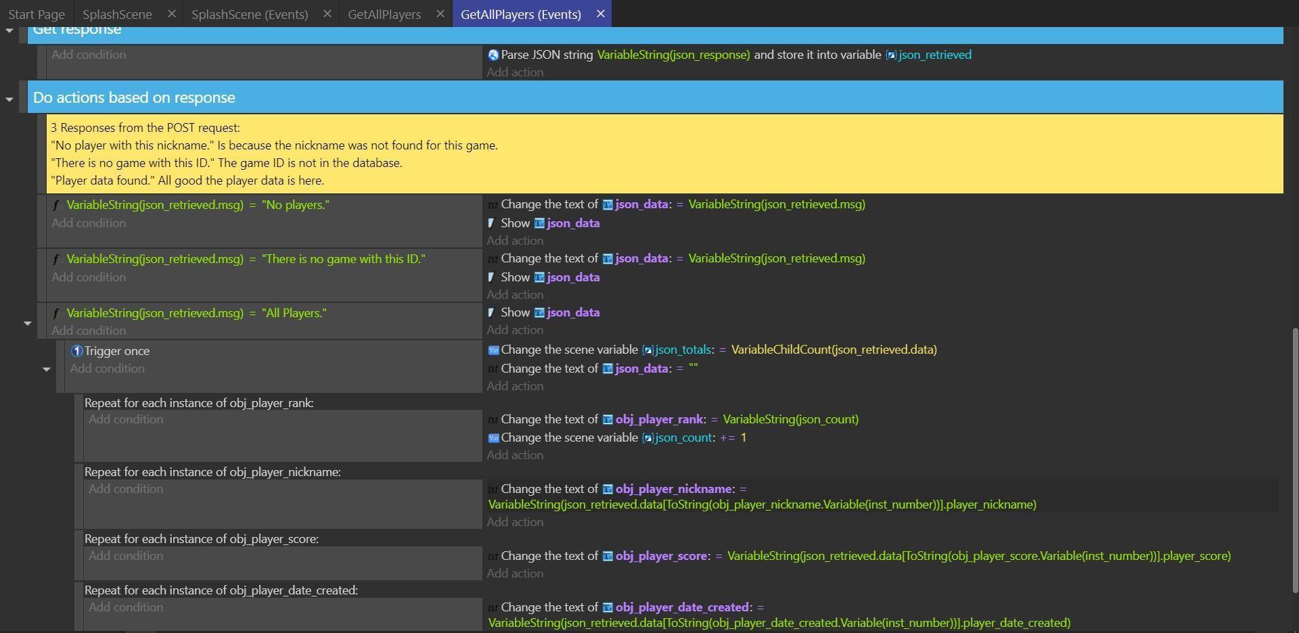Select the "Repeat for each instance of obj_player_score" event
This screenshot has height=633, width=1299.
coord(201,539)
